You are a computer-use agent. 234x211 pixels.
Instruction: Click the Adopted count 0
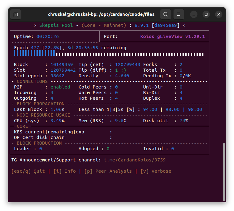pyautogui.click(x=108, y=149)
